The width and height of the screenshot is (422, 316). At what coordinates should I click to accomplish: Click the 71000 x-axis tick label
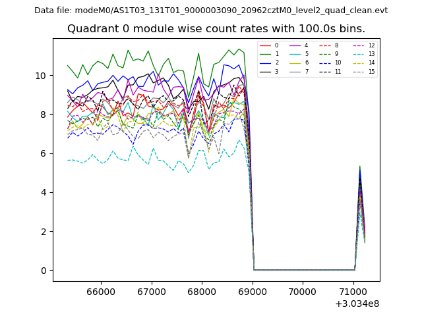pyautogui.click(x=353, y=291)
